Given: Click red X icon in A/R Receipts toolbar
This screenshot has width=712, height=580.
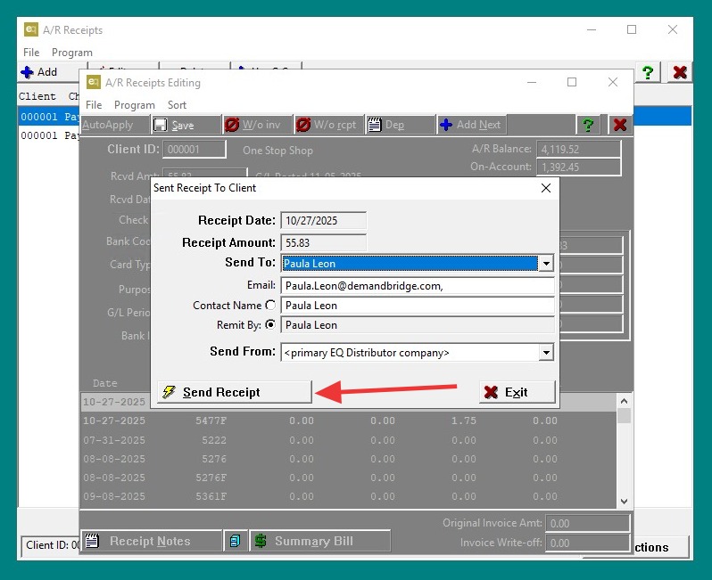Looking at the screenshot, I should tap(680, 72).
